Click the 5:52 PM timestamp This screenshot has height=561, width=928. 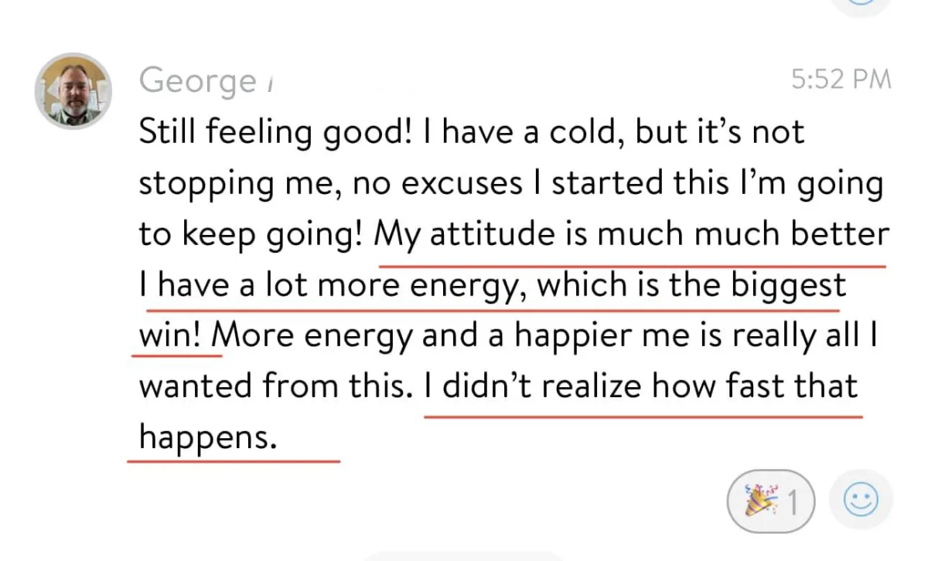(x=840, y=79)
